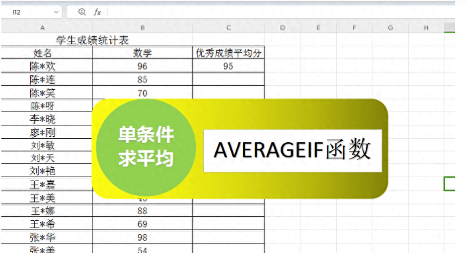Viewport: 467px width, 253px height.
Task: Select column G header
Action: 390,28
